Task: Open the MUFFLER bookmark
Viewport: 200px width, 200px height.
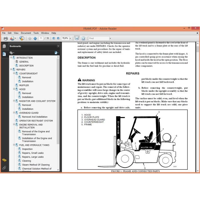Action: [x=24, y=85]
